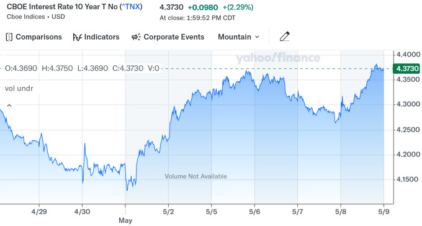Open the ^TNX ticker link
The image size is (422, 226).
131,6
